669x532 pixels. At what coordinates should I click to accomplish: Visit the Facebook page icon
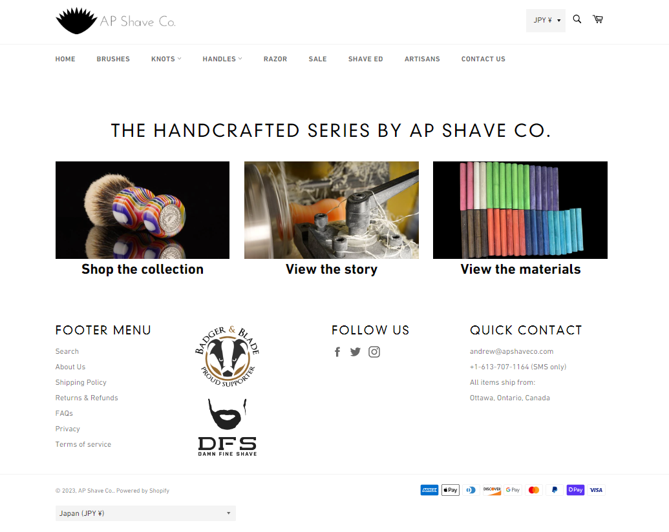point(337,352)
